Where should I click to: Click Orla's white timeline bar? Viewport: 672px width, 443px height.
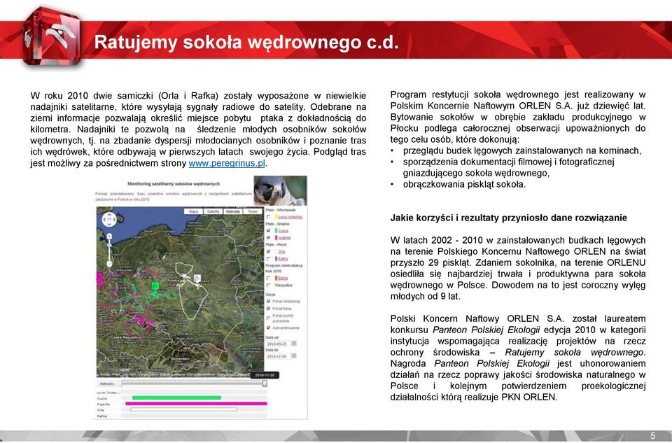click(184, 409)
